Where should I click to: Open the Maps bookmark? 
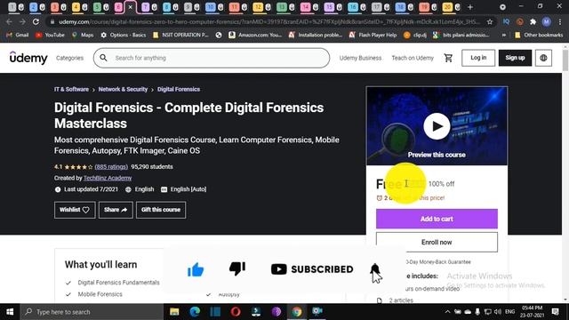83,35
